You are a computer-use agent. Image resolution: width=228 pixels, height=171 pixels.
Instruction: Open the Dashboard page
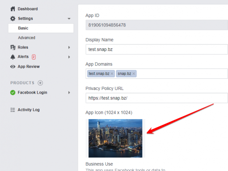28,9
